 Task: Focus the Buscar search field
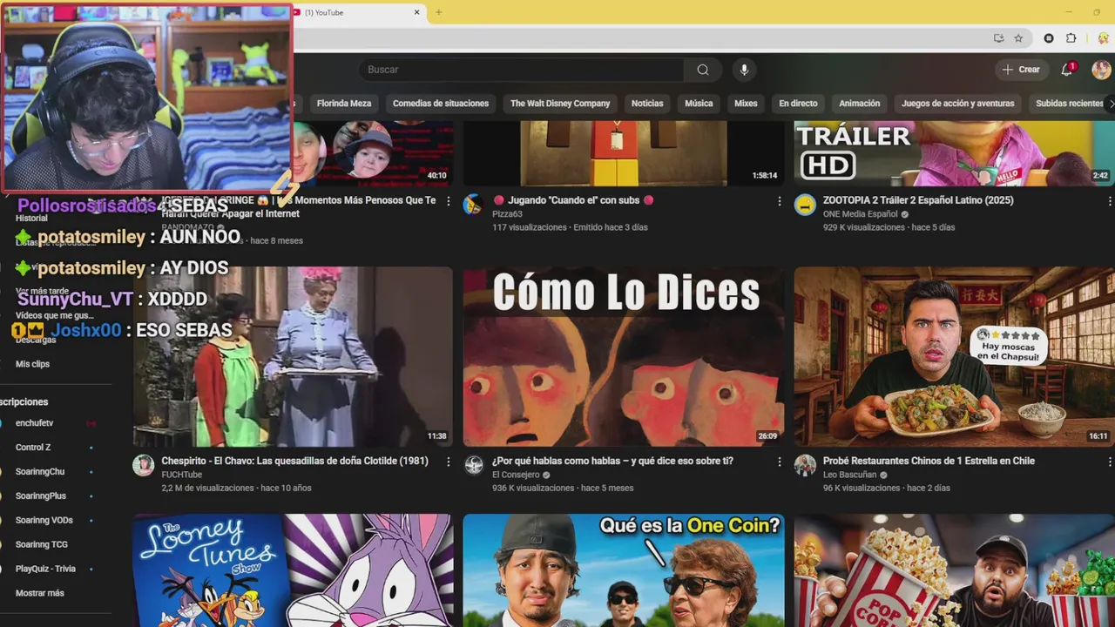523,70
